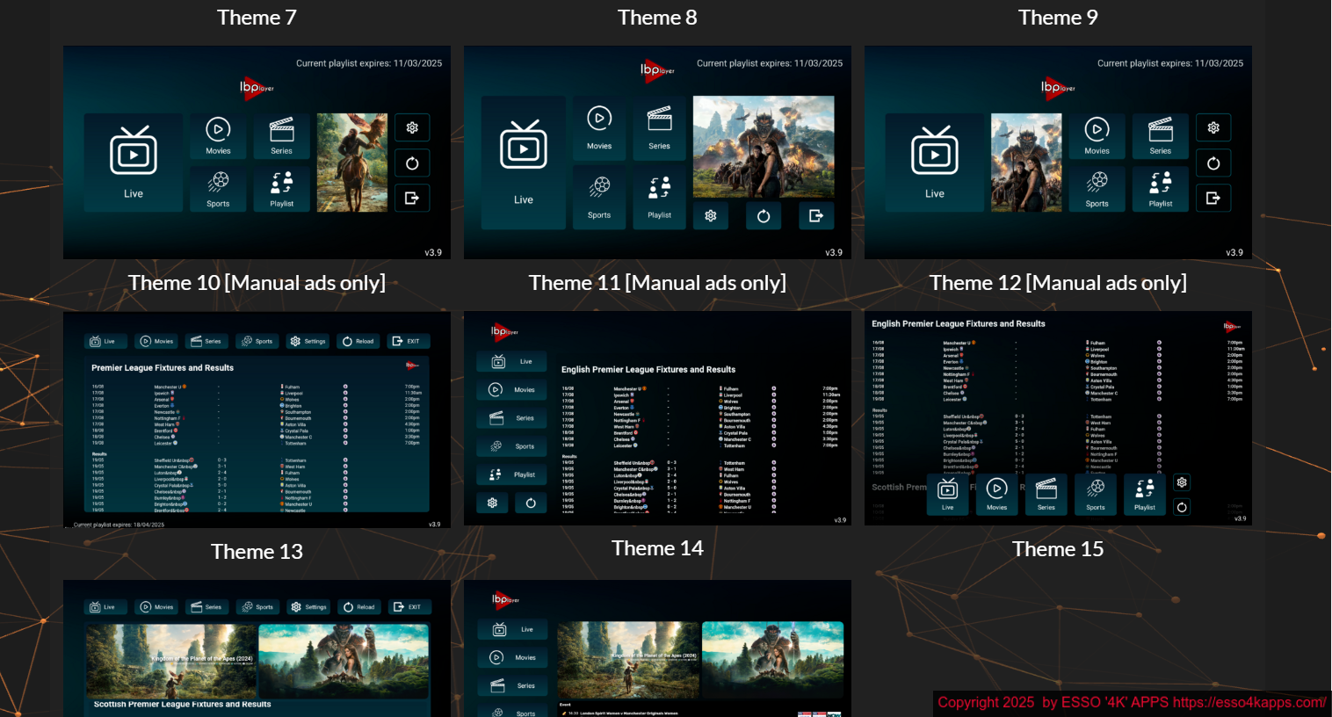This screenshot has width=1332, height=717.
Task: Select Sports in Theme 11 sidebar
Action: click(512, 446)
